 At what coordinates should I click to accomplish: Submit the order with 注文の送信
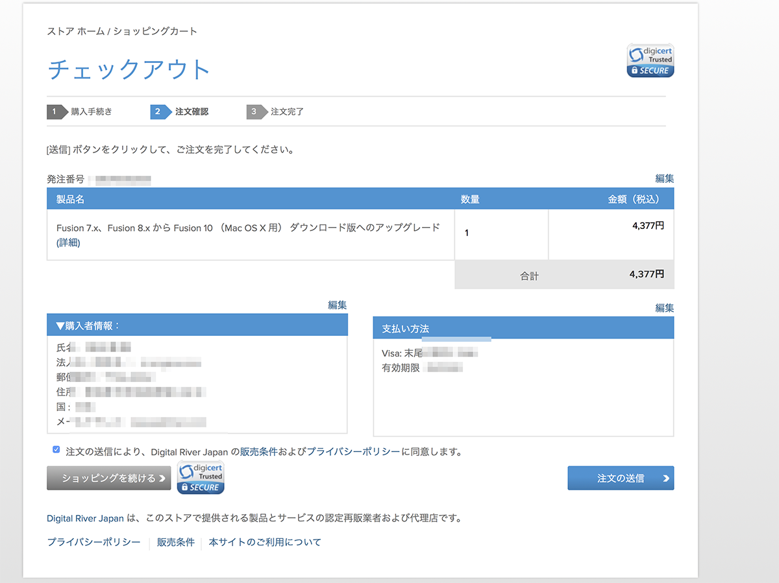621,478
